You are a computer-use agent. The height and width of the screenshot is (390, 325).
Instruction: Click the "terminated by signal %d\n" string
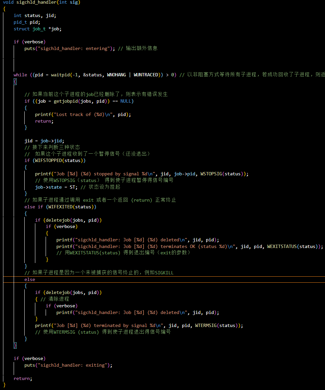(x=108, y=326)
